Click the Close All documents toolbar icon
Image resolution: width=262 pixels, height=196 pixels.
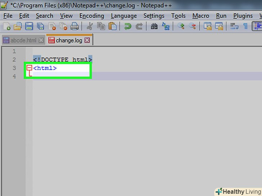(x=63, y=26)
